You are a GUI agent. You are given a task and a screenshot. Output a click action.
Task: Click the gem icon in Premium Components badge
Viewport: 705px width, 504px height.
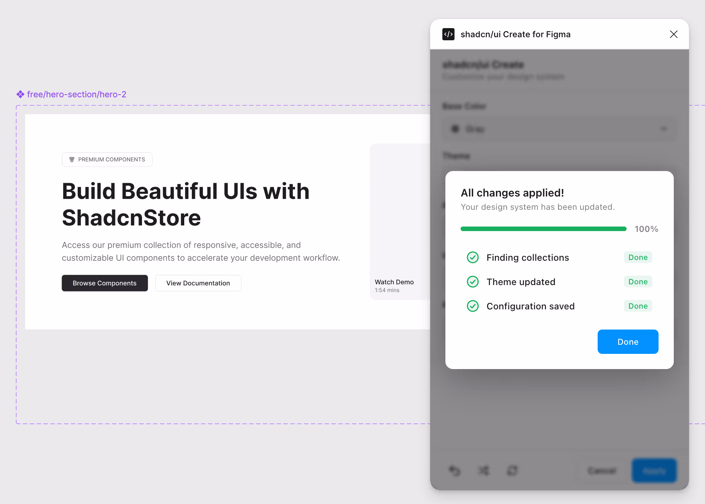72,160
